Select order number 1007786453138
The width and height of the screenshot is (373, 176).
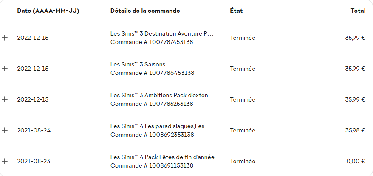[152, 73]
